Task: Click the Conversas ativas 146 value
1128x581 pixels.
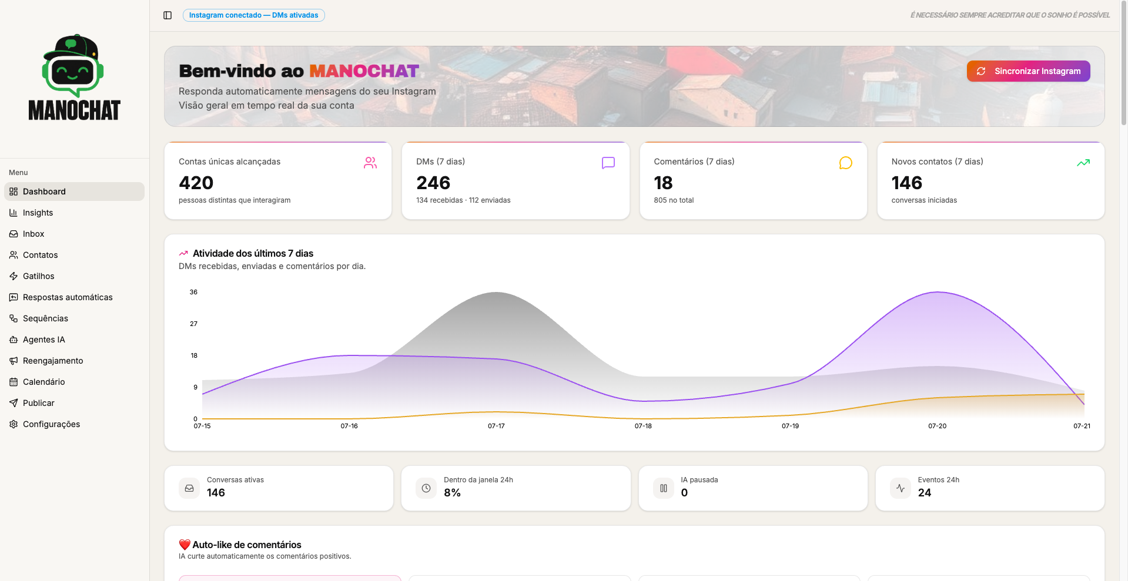Action: tap(216, 493)
